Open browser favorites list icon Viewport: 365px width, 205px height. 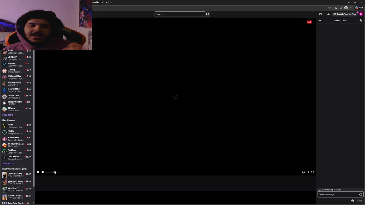pyautogui.click(x=341, y=8)
